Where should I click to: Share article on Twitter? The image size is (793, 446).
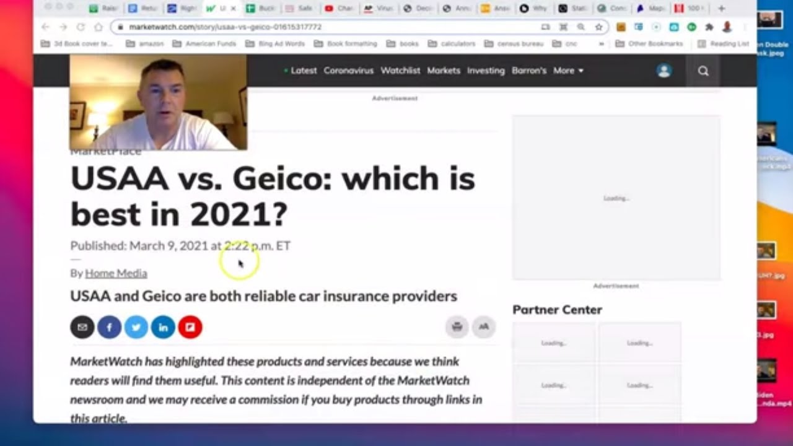pyautogui.click(x=136, y=327)
